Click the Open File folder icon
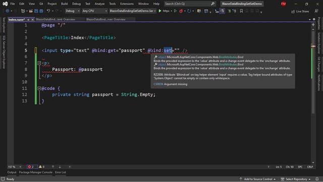323x182 pixels. [x=31, y=11]
